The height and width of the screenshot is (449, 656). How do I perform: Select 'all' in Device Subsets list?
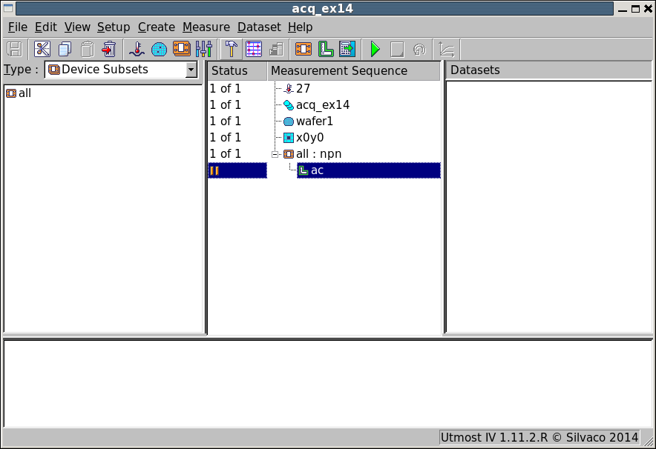[19, 93]
